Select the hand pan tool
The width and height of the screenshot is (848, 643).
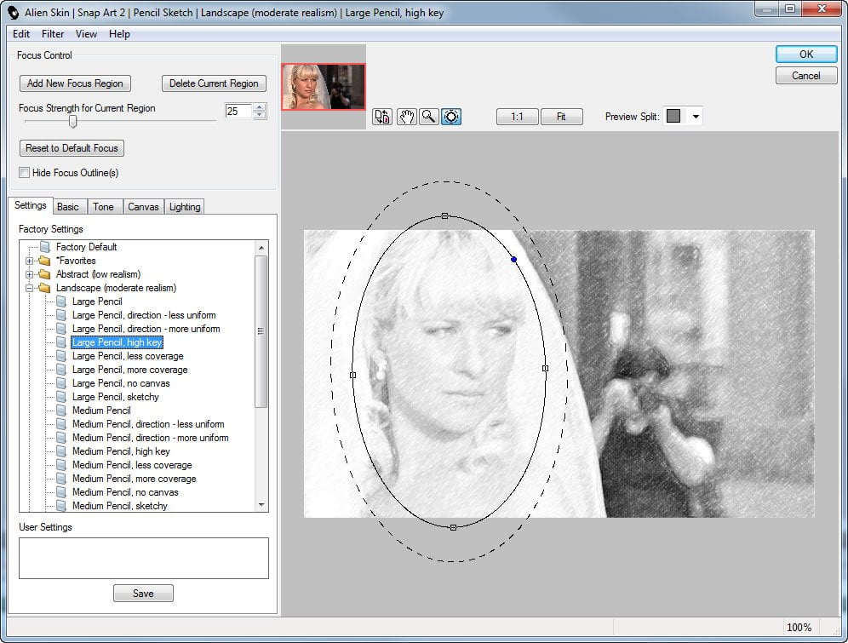[x=407, y=117]
